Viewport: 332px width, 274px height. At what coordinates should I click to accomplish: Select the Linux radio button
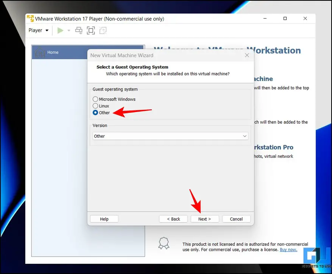tap(95, 106)
